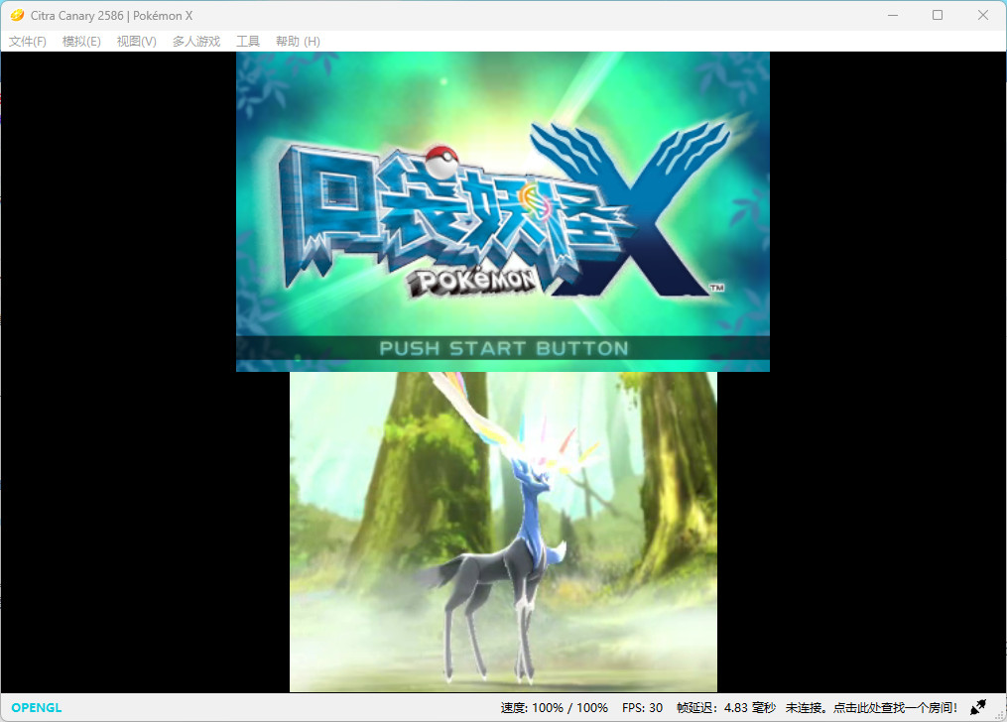Click the 速度: 100% / 100% status entry
The image size is (1007, 722).
(555, 707)
